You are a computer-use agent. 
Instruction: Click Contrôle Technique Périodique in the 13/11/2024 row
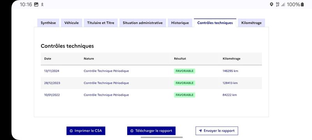(106, 71)
